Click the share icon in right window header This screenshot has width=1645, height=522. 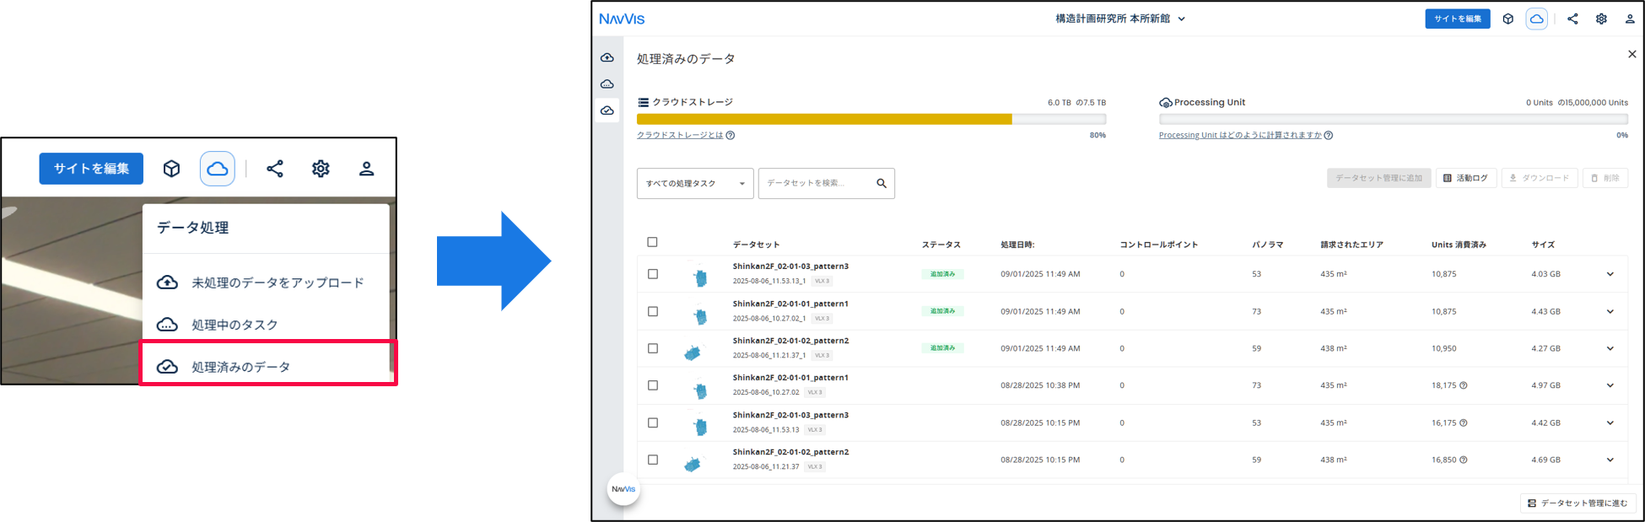[x=1572, y=19]
